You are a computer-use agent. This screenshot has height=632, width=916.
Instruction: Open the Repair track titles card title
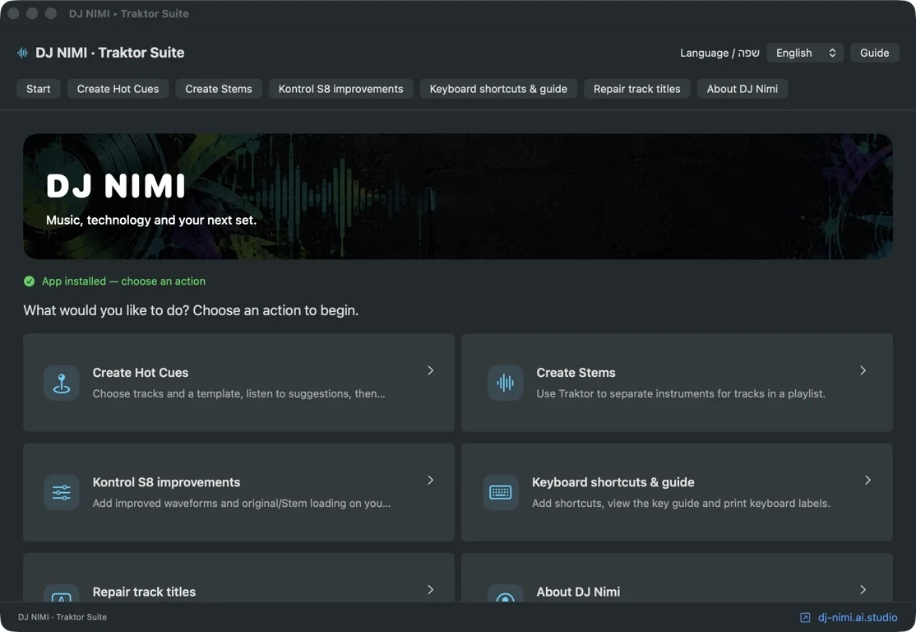tap(144, 592)
